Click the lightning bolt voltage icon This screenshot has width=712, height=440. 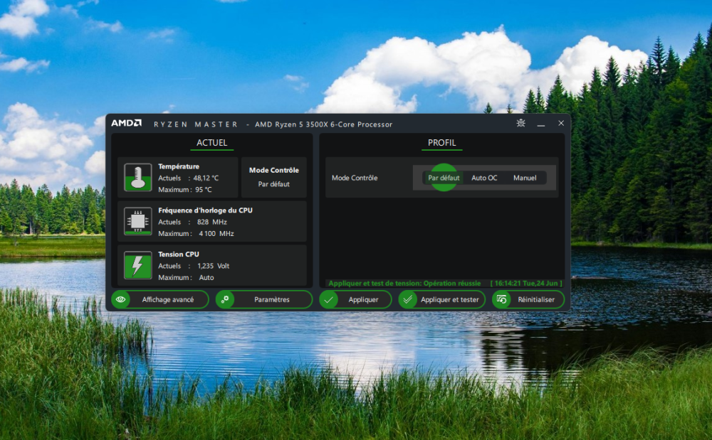click(x=137, y=265)
